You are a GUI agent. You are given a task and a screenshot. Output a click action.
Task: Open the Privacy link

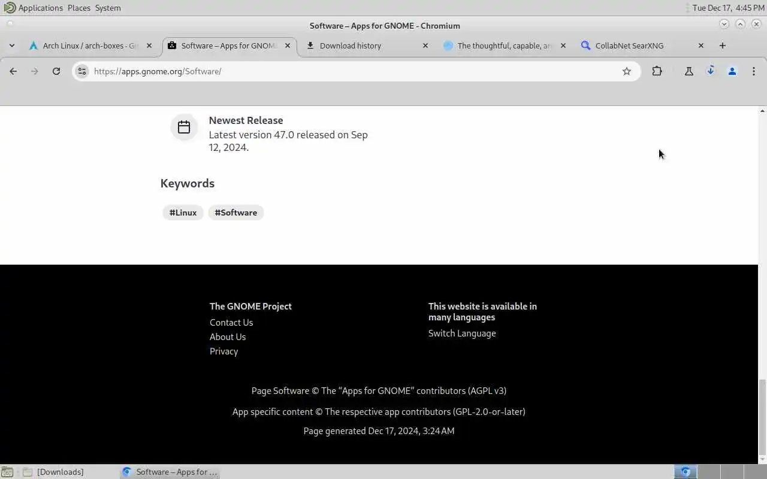pyautogui.click(x=224, y=351)
